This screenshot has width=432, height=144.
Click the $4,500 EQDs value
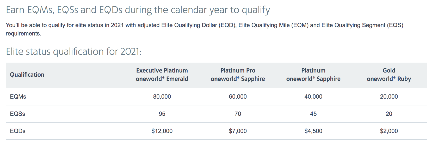pos(313,131)
